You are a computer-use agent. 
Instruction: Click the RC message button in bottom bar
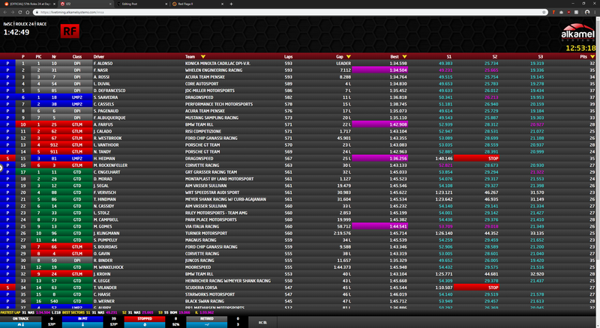[x=262, y=322]
